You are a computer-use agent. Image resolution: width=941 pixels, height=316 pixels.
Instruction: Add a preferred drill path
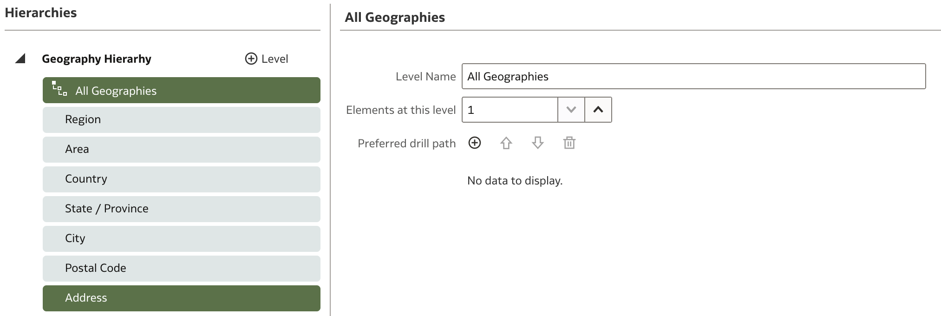pyautogui.click(x=475, y=143)
